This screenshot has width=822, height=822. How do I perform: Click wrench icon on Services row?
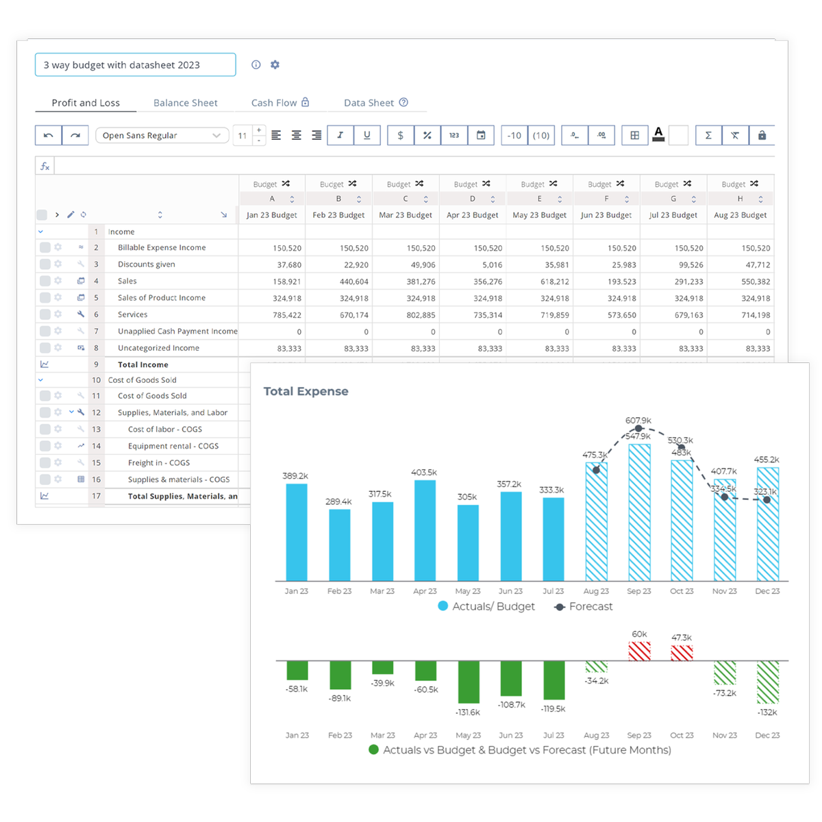[81, 314]
